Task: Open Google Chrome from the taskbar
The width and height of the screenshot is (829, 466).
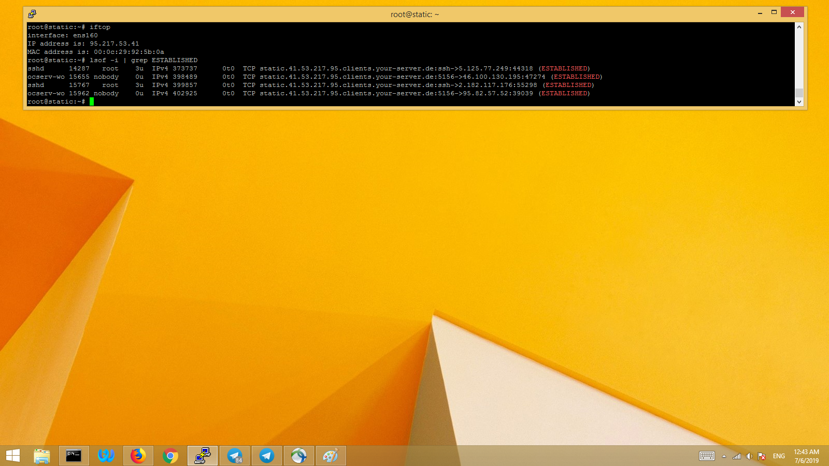Action: pos(170,456)
